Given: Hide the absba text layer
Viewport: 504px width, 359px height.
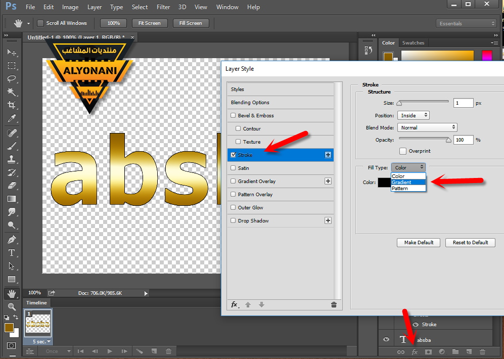Looking at the screenshot, I should pos(387,340).
